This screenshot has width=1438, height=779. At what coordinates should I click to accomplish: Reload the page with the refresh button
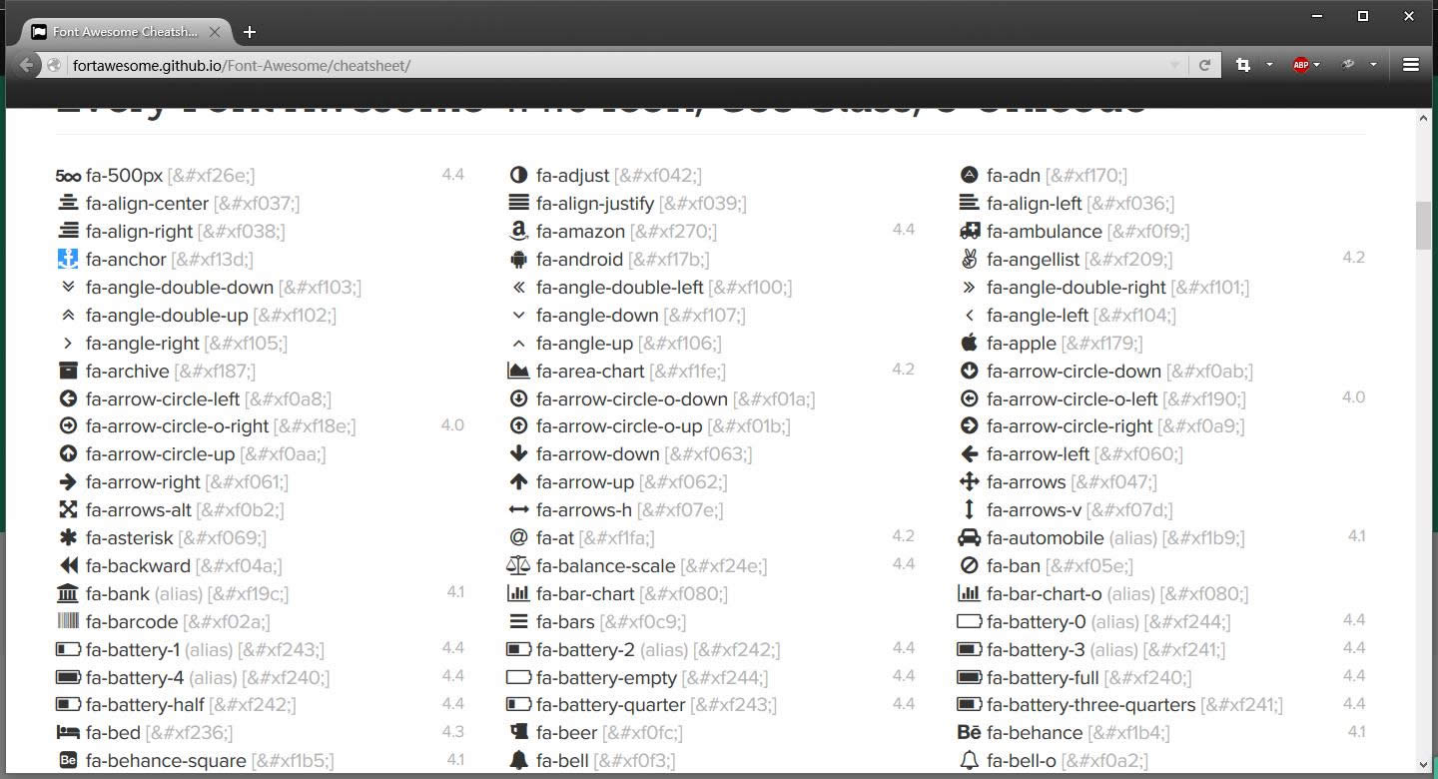click(x=1204, y=65)
